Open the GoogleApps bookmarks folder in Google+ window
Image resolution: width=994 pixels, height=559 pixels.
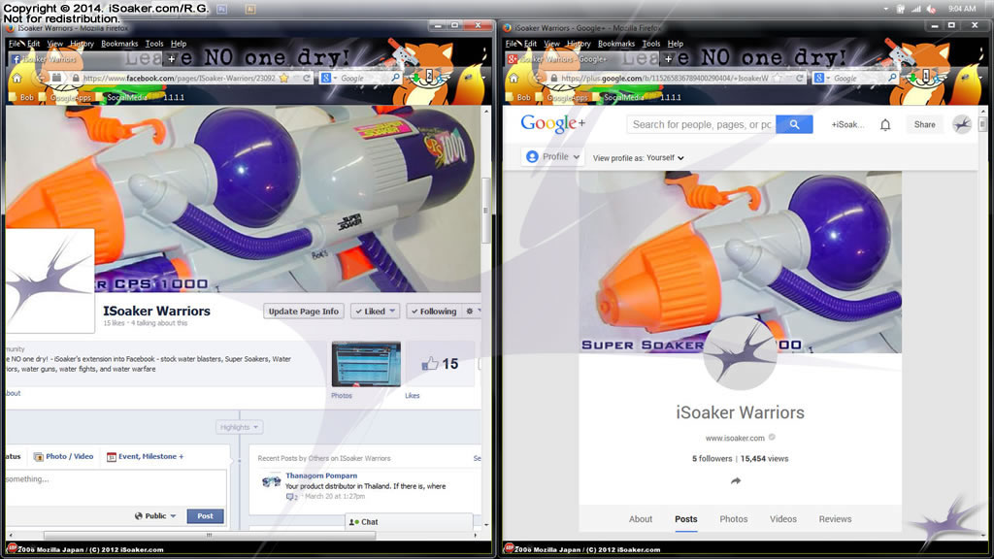562,98
